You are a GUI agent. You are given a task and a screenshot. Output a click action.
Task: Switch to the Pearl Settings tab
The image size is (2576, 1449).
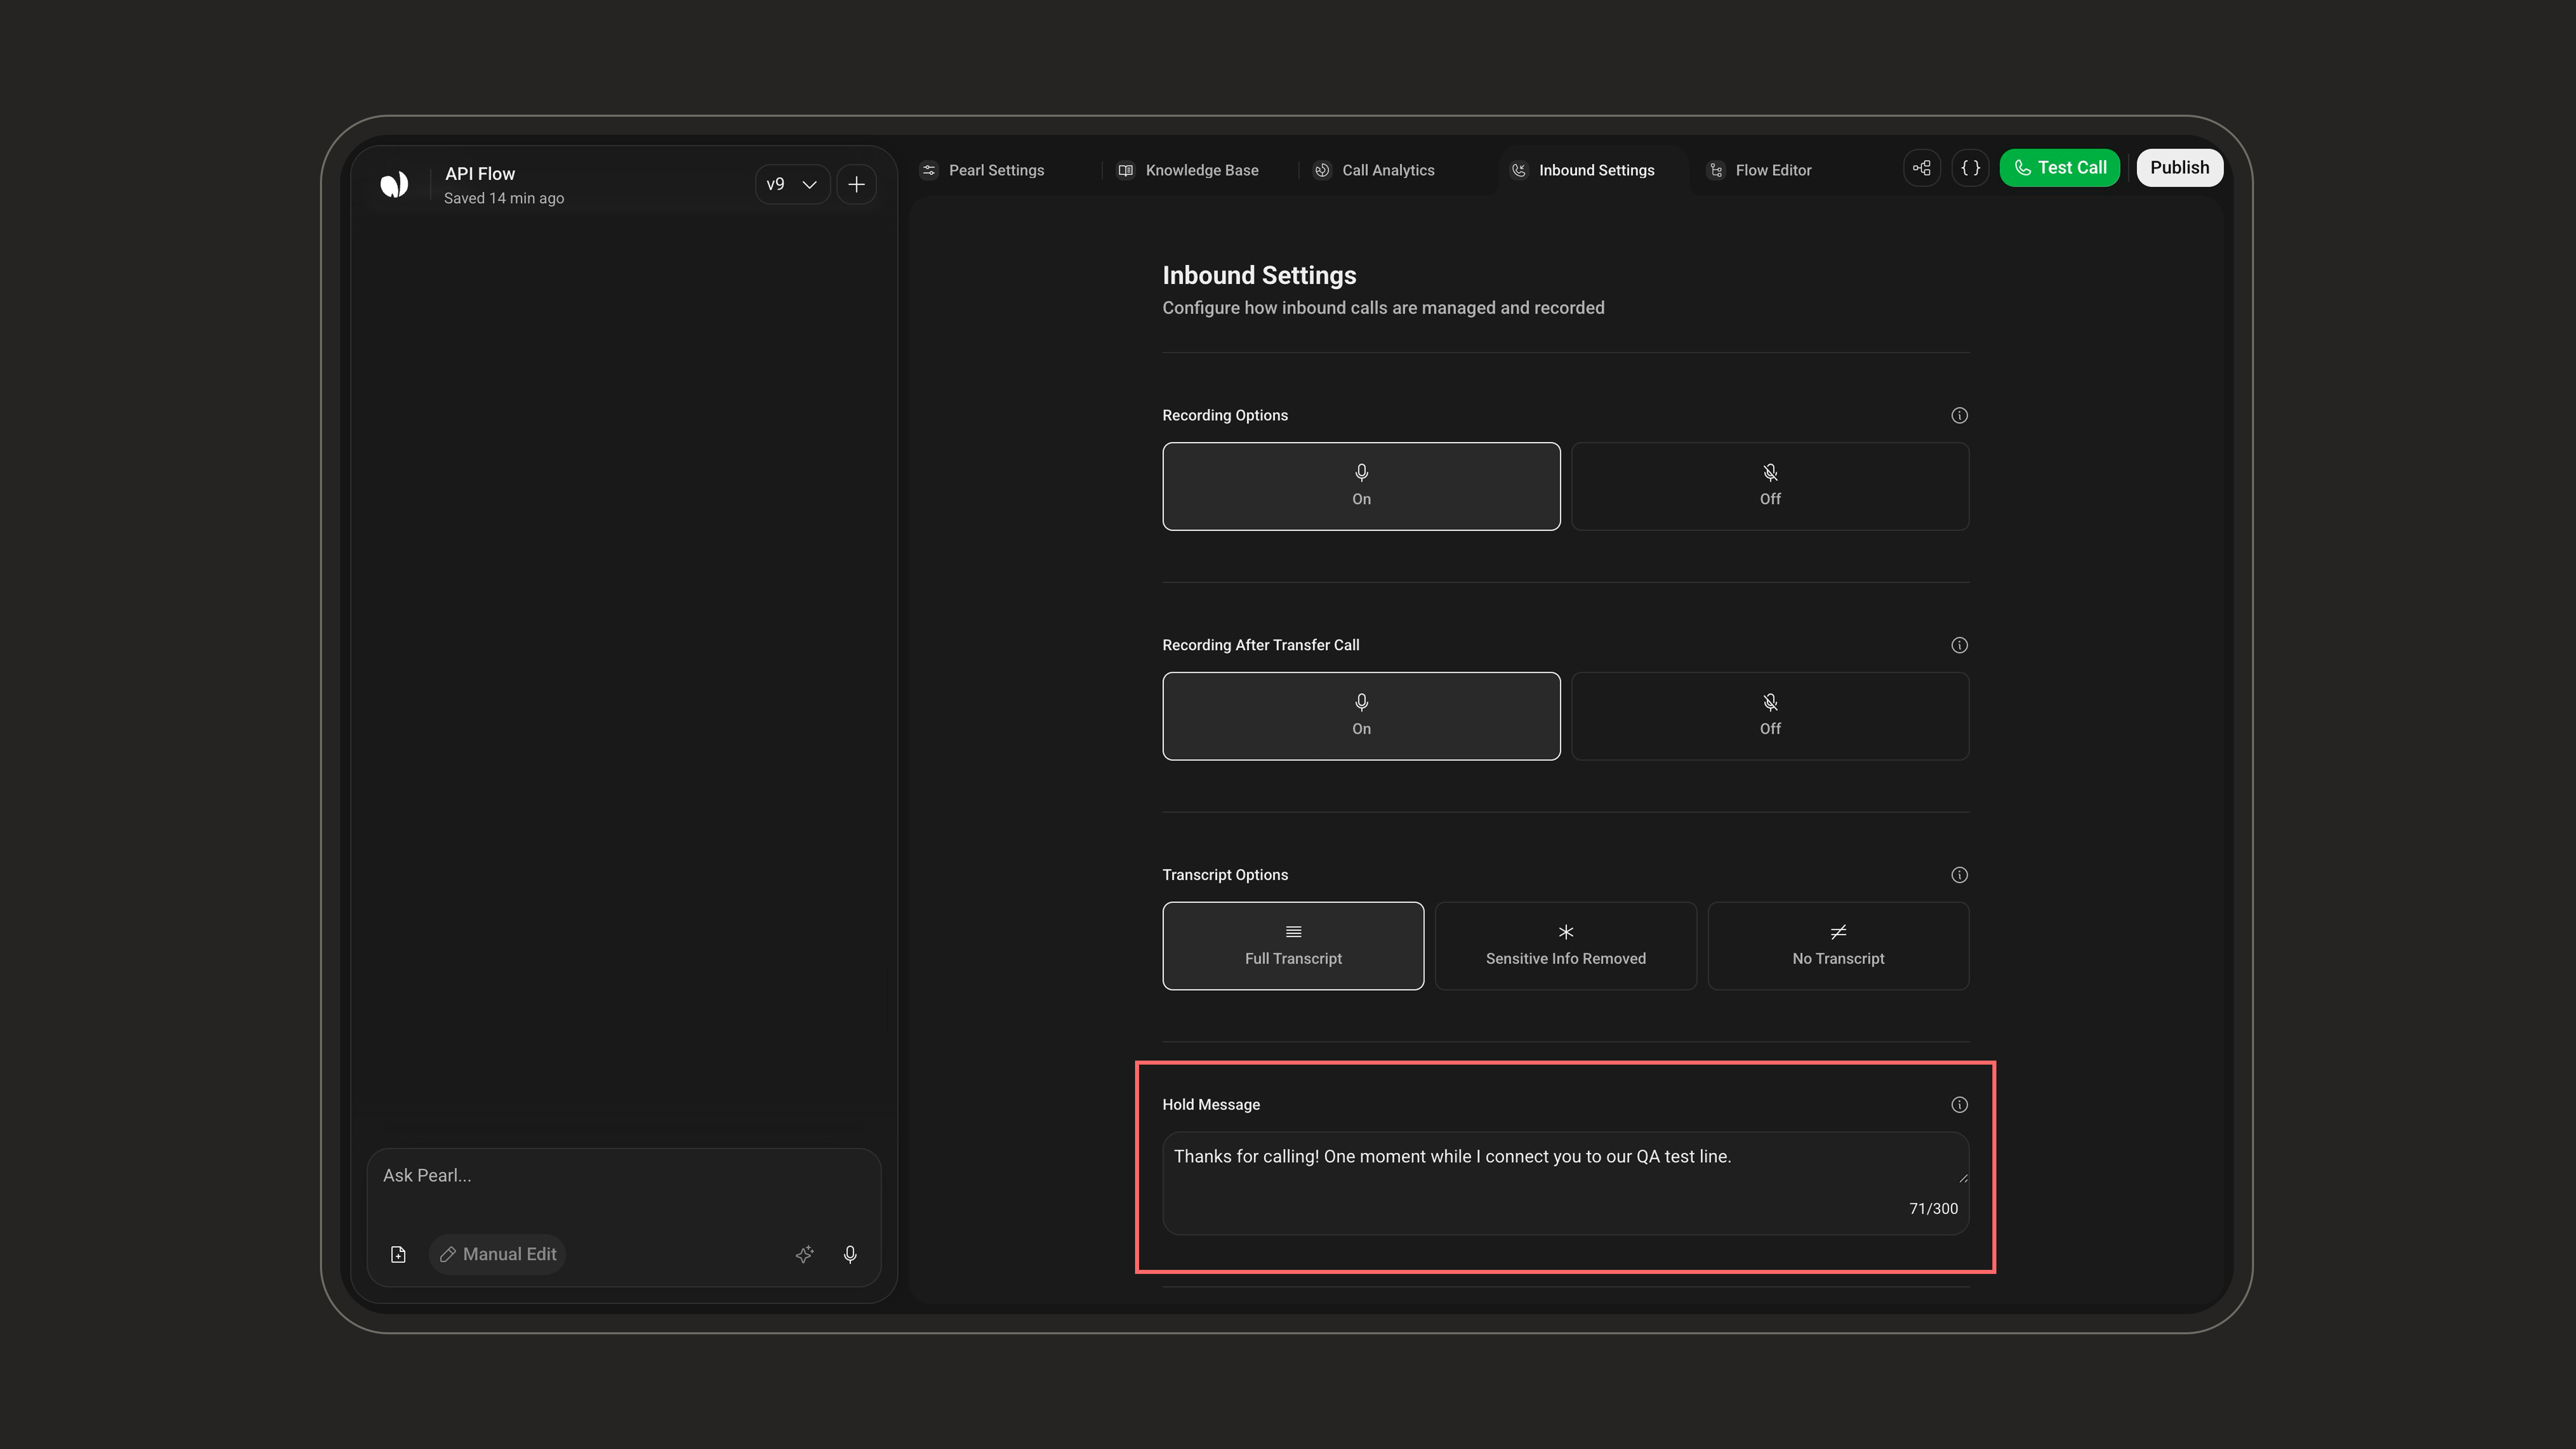[983, 170]
